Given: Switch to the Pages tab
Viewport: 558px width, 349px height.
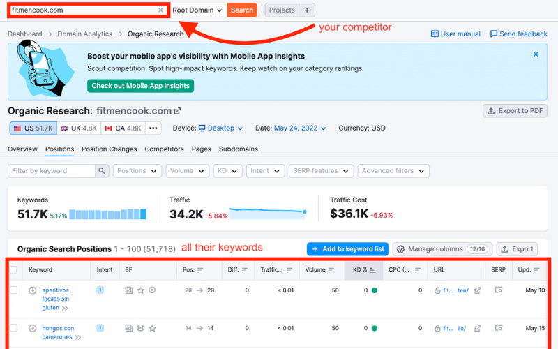Looking at the screenshot, I should (x=201, y=149).
